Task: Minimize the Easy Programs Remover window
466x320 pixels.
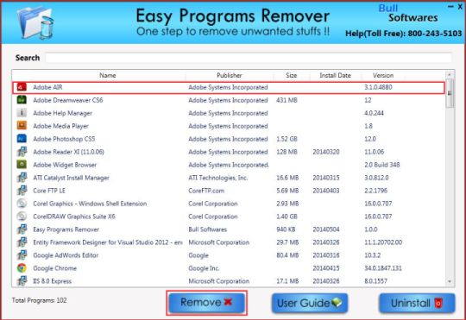Action: (x=450, y=7)
